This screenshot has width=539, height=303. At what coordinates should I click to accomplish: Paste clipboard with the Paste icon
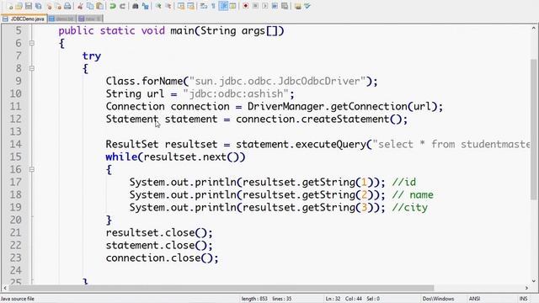click(x=99, y=6)
